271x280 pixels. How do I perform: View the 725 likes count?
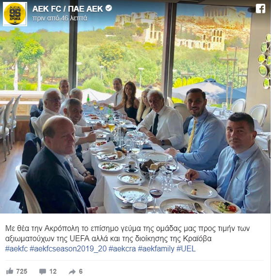[22, 271]
